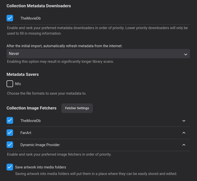Uncheck TheMovieDb under Collection Metadata Downloaders
The image size is (197, 181).
tap(10, 18)
